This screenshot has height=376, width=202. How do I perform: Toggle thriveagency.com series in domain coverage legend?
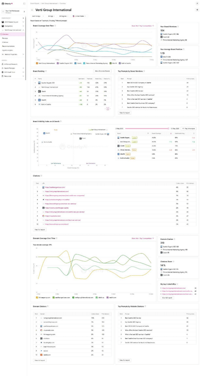coord(37,297)
